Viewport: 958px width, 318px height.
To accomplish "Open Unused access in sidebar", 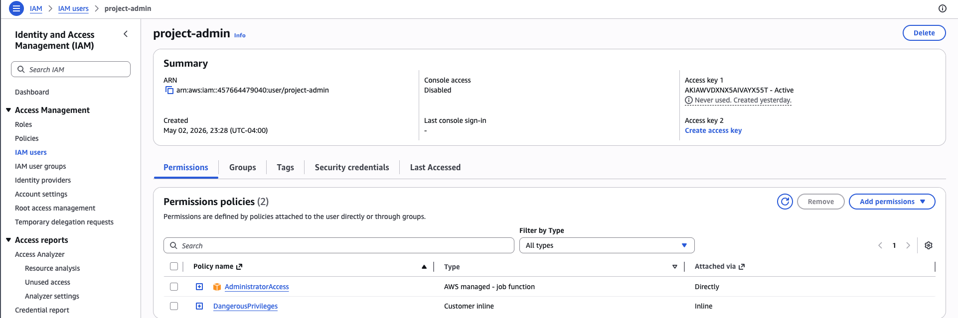I will click(47, 282).
